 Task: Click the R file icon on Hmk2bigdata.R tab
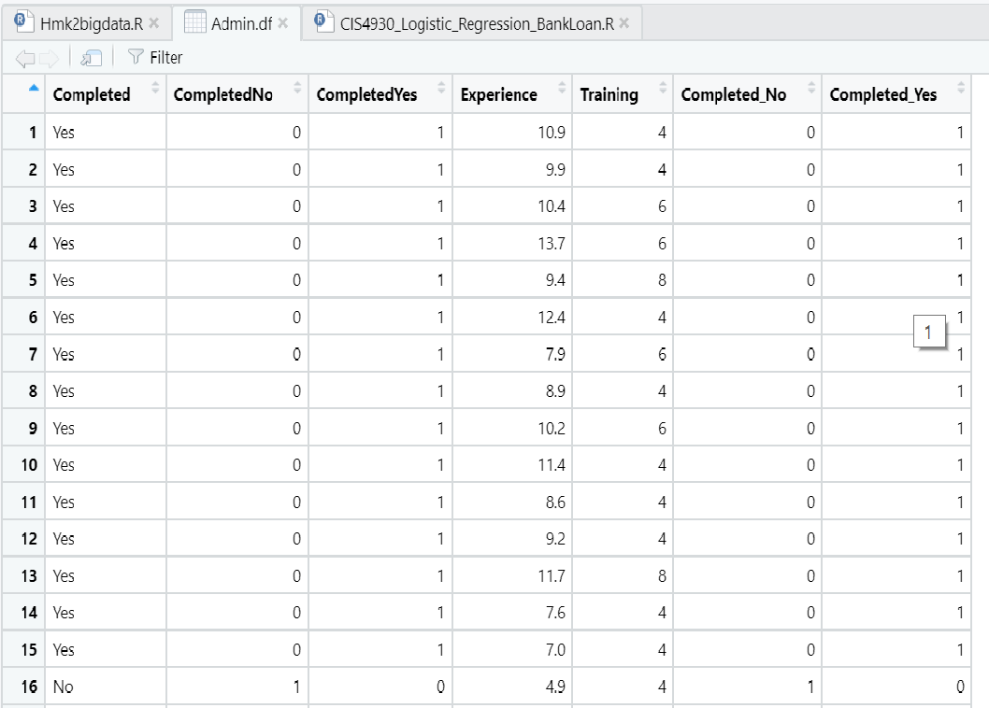tap(23, 22)
